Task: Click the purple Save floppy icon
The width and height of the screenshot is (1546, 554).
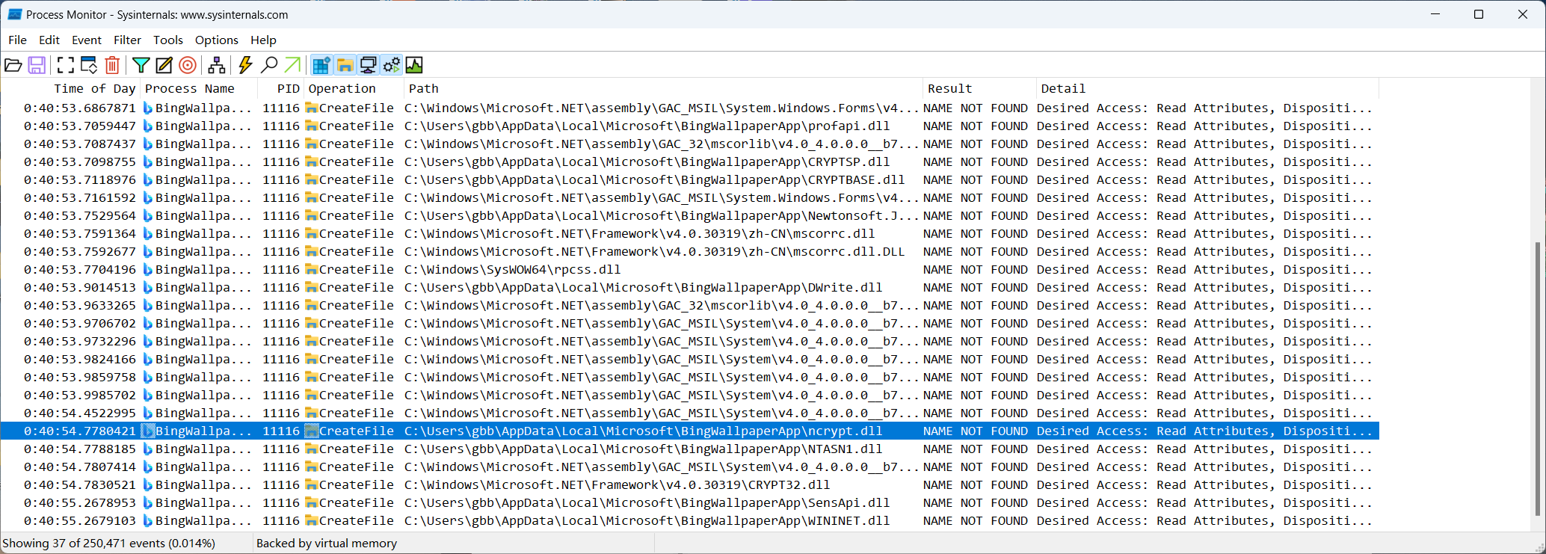Action: (x=37, y=65)
